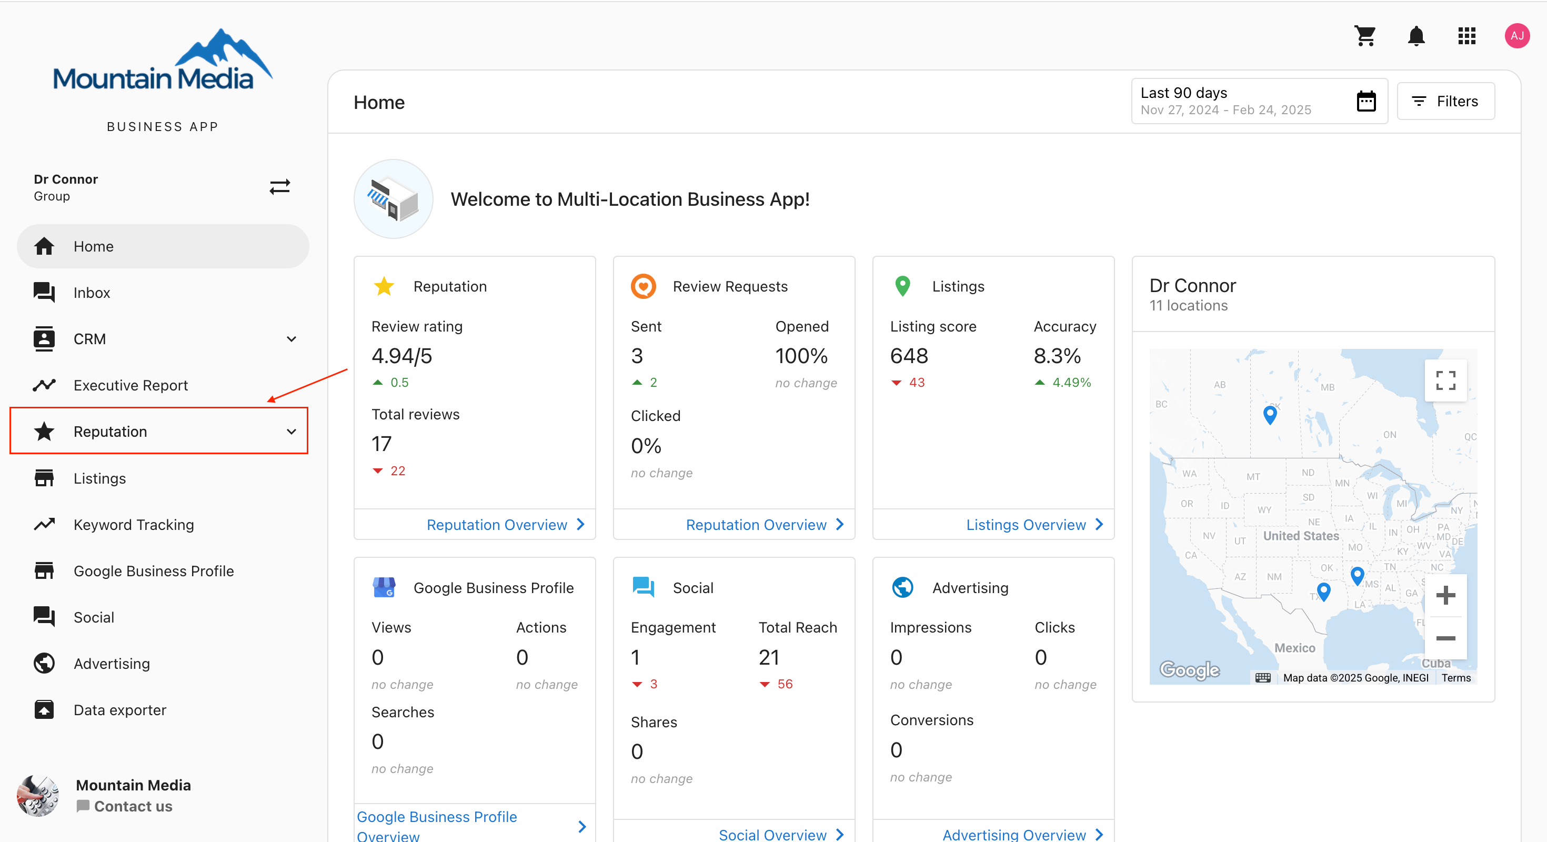The image size is (1547, 842).
Task: Expand the Reputation menu chevron
Action: [292, 431]
